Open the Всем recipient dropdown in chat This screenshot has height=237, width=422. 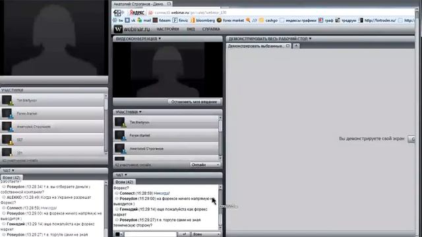click(206, 234)
